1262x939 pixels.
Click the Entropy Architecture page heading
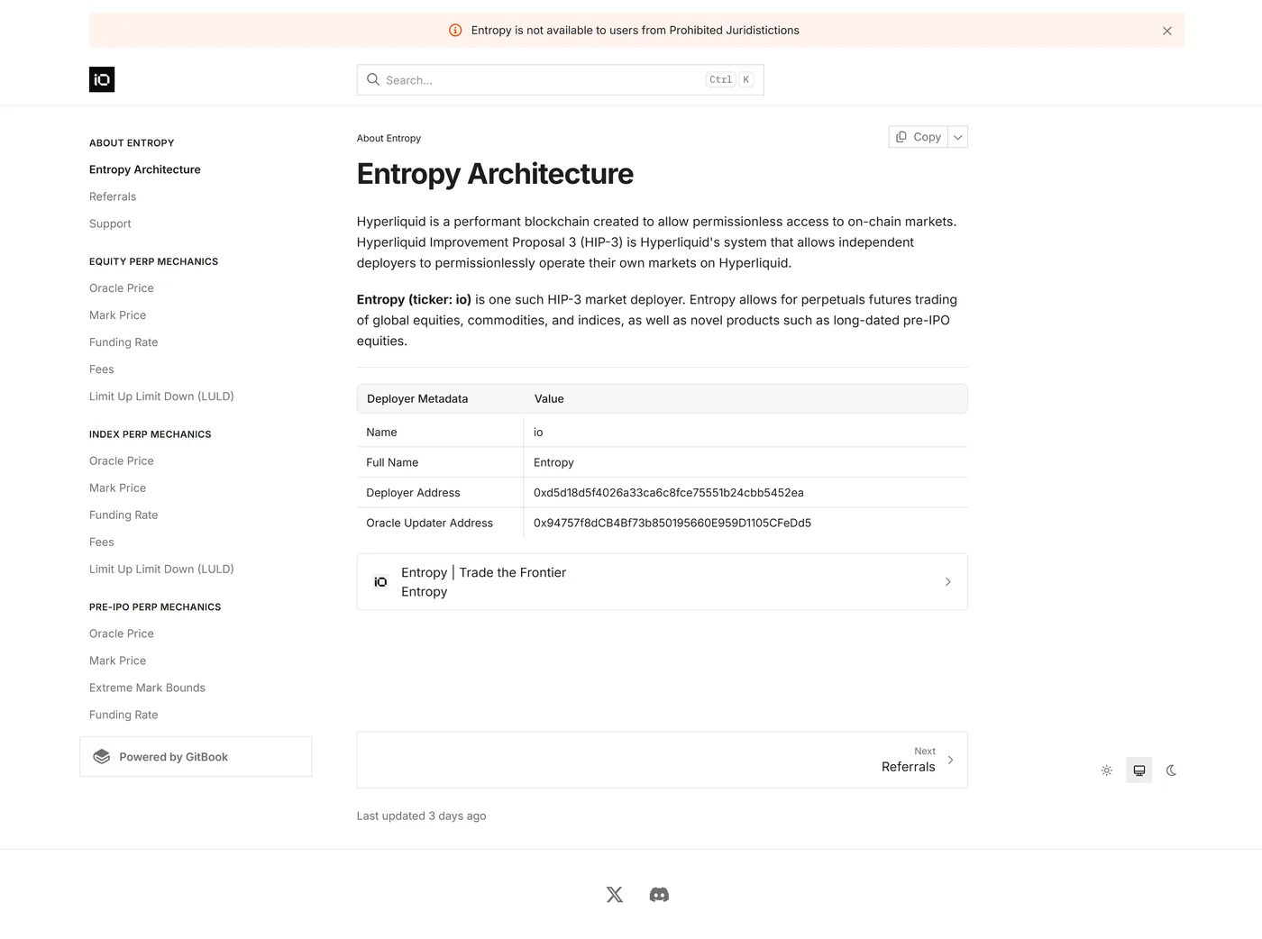495,174
